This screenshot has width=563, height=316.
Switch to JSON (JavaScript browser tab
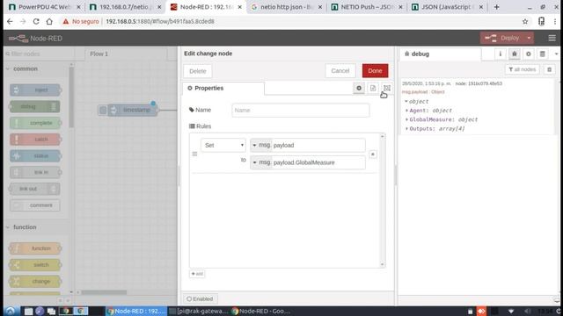[448, 7]
